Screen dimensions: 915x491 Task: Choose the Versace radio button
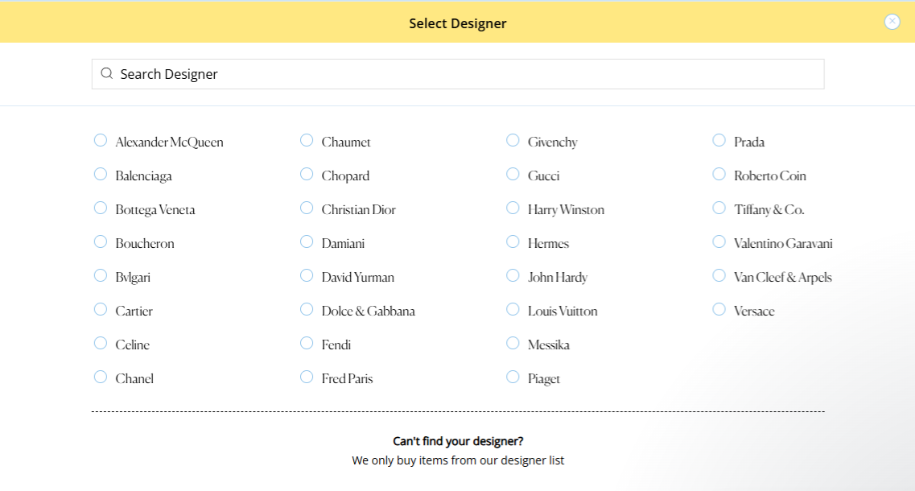click(x=719, y=308)
